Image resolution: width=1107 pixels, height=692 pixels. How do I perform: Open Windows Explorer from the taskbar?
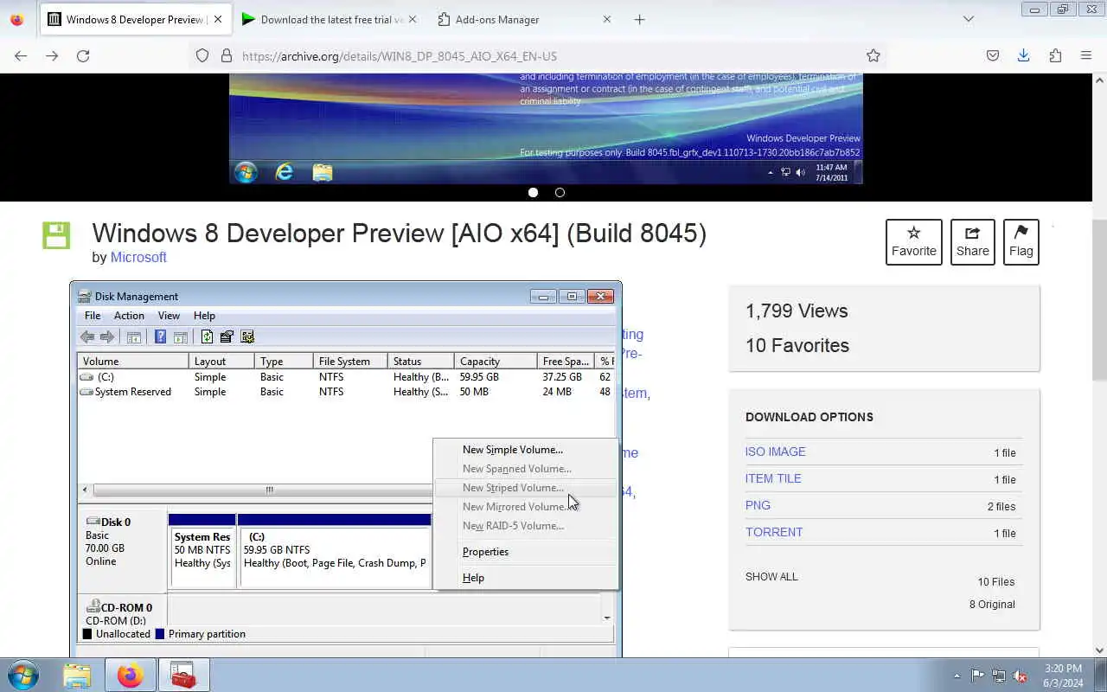pos(77,675)
